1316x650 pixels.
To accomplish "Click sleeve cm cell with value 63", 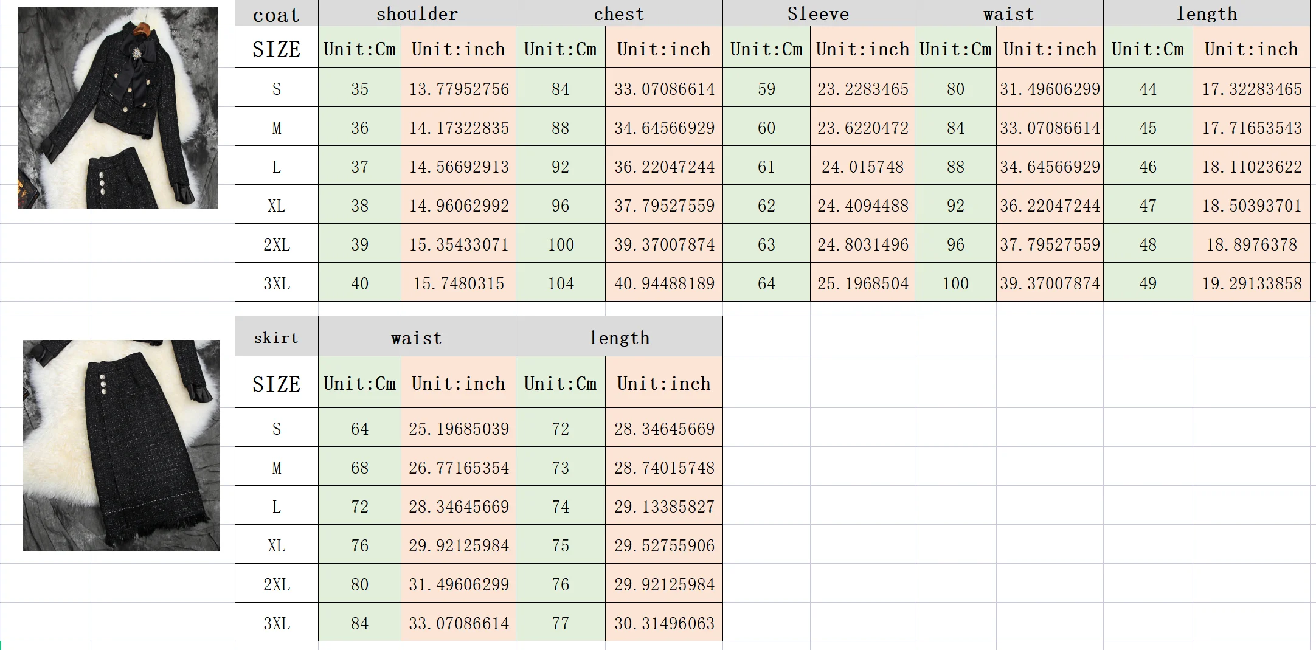I will pyautogui.click(x=766, y=244).
